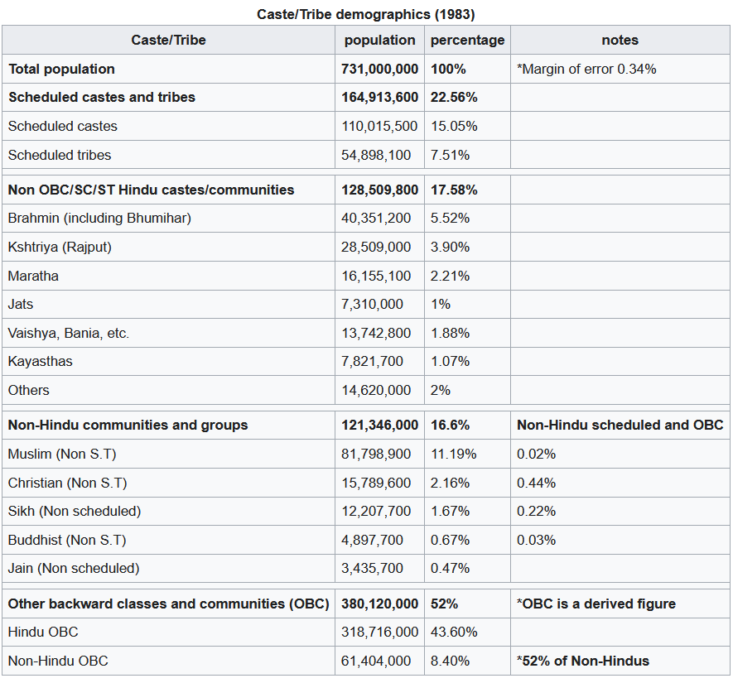Click the Vaishya, Bania, etc. cell
This screenshot has width=733, height=683.
(69, 333)
